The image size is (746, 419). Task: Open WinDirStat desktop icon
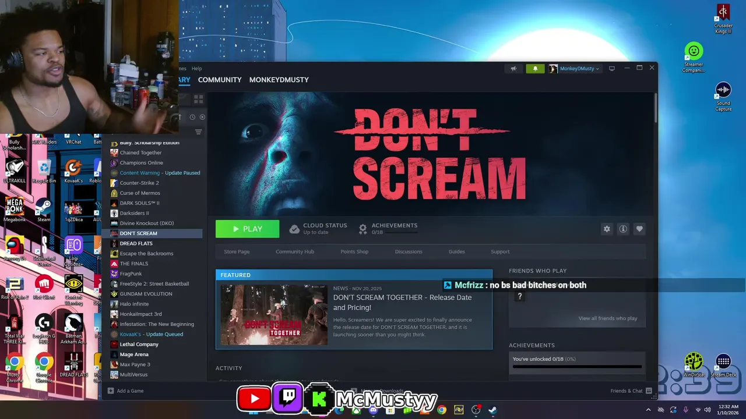click(x=694, y=365)
